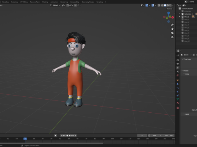This screenshot has width=197, height=147.
Task: Add a new workspace with plus button
Action: tap(105, 2)
